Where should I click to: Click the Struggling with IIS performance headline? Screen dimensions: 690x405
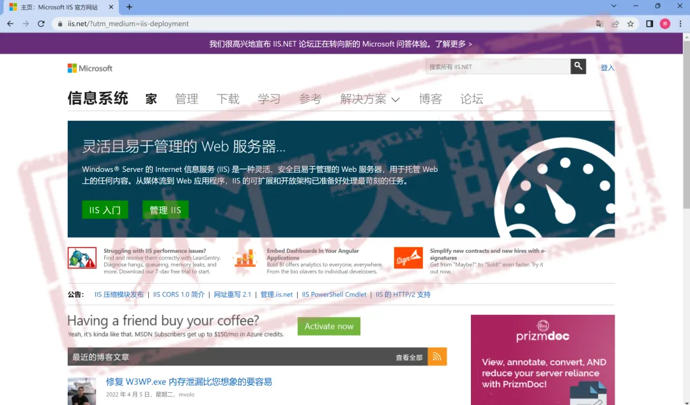point(155,251)
